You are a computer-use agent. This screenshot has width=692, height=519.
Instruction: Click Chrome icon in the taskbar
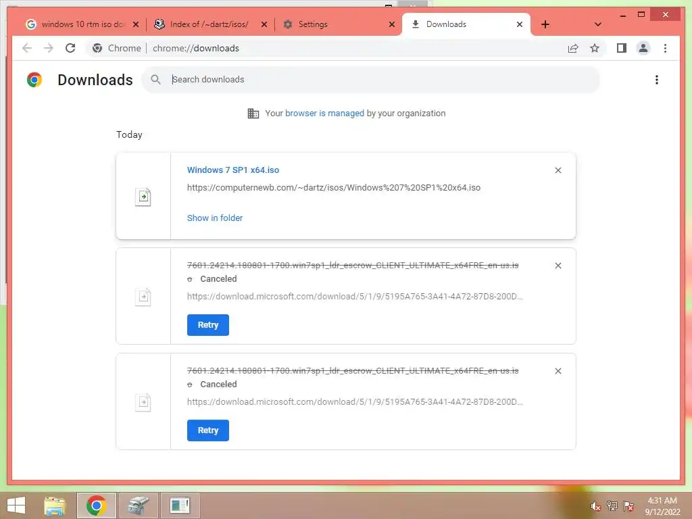(x=96, y=505)
